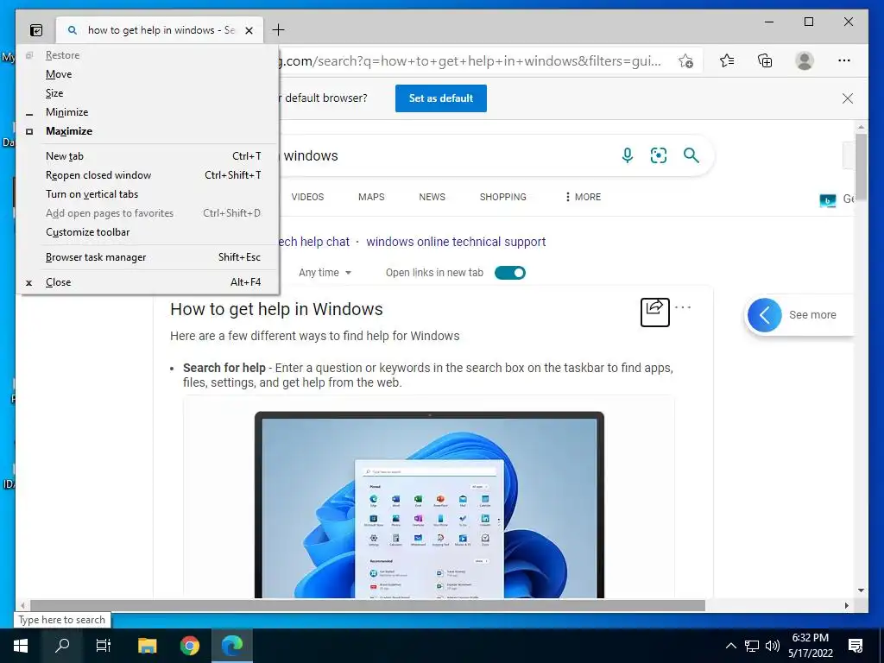Switch to NEWS search tab
Image resolution: width=884 pixels, height=663 pixels.
pyautogui.click(x=432, y=197)
